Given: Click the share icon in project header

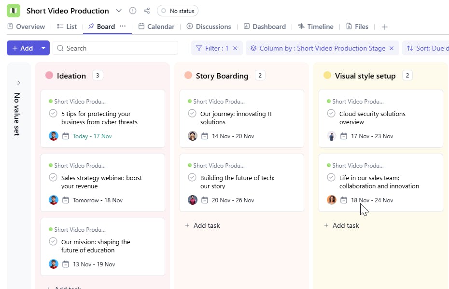Looking at the screenshot, I should [147, 11].
